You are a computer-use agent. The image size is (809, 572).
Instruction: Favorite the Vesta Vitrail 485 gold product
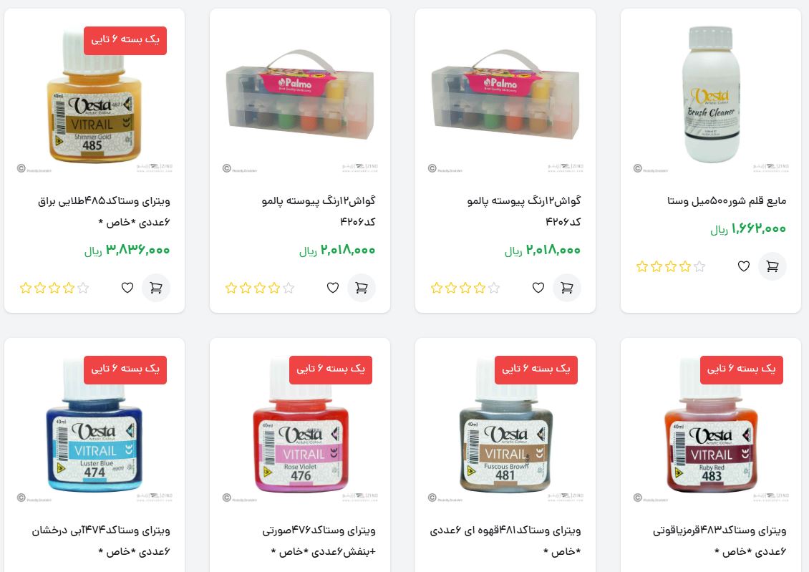(127, 288)
